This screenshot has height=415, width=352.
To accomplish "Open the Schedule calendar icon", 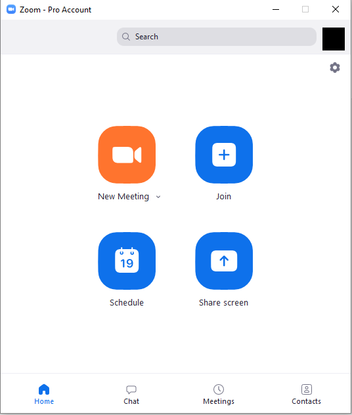I will point(127,261).
